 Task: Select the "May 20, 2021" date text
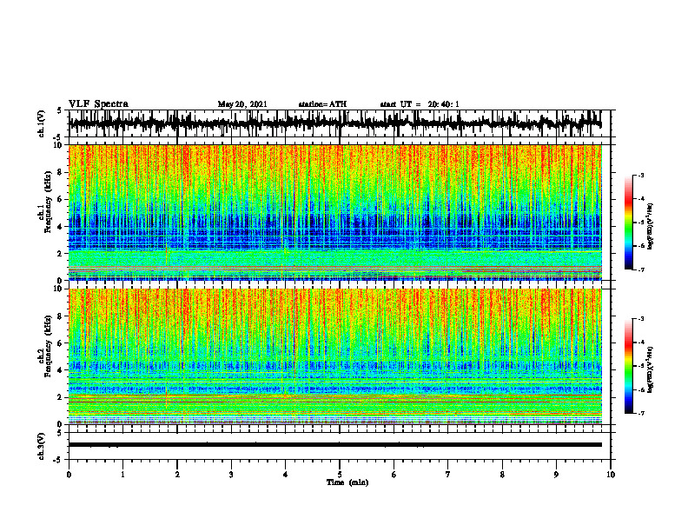click(242, 104)
